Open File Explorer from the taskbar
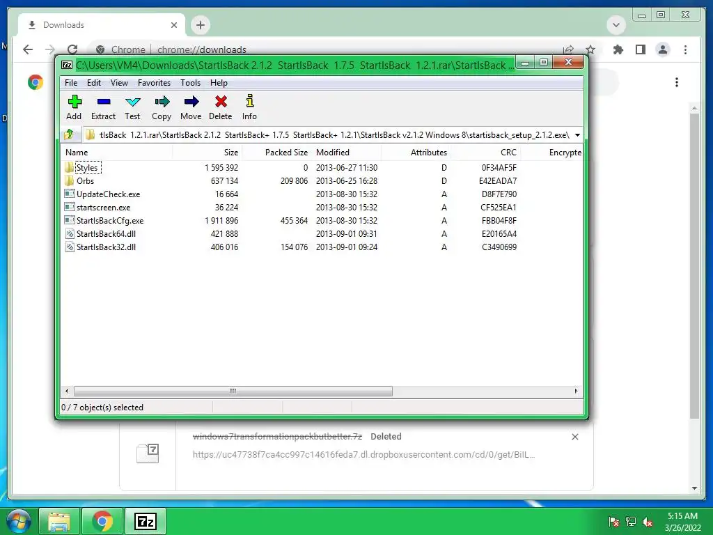The image size is (713, 535). pyautogui.click(x=60, y=521)
